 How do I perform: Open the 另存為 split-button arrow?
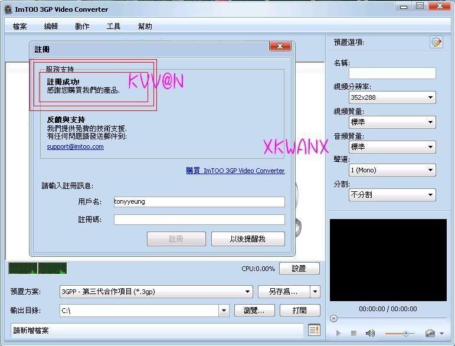pos(315,292)
